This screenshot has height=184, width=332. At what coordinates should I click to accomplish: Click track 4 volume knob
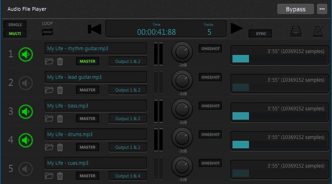(x=182, y=138)
